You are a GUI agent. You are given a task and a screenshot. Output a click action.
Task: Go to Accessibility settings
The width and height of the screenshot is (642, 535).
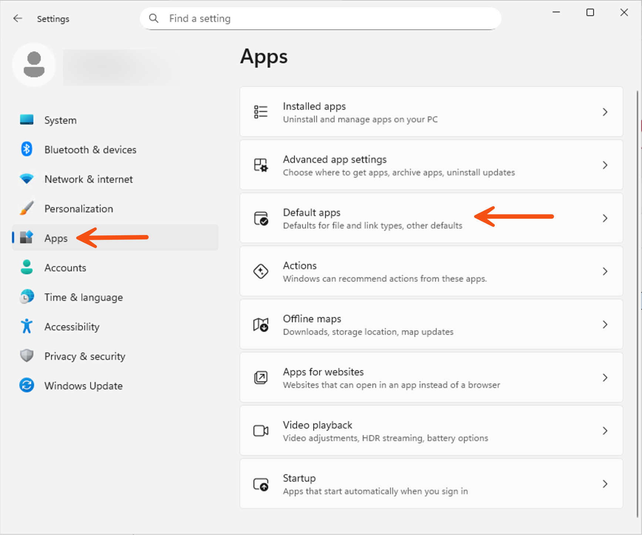click(x=115, y=327)
